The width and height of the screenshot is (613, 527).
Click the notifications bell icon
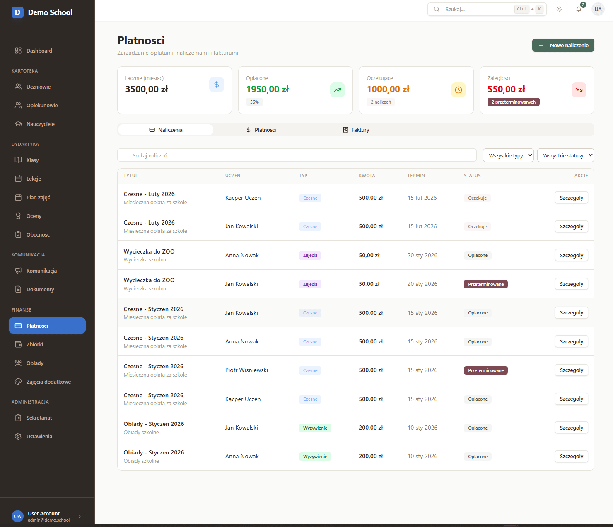579,9
